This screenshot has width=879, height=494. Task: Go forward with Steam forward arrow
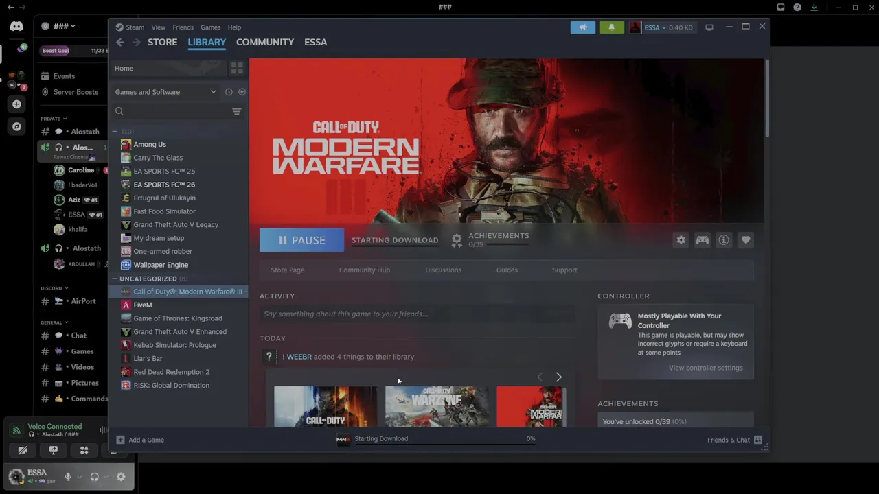136,42
